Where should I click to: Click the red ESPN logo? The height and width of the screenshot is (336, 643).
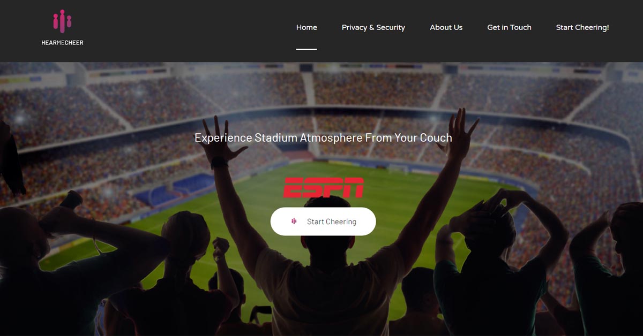point(323,187)
